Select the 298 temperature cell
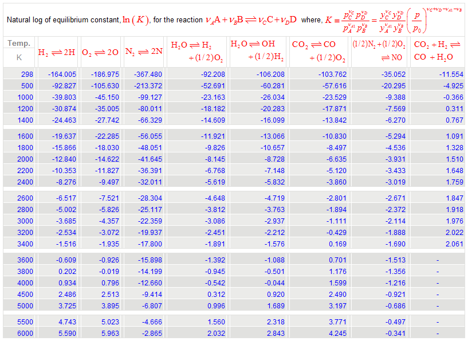Screen dimensions: 468x341 27,74
